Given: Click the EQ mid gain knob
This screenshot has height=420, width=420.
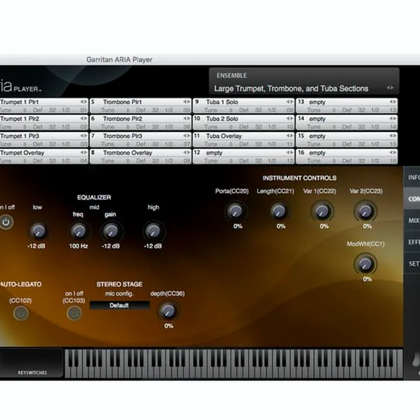Looking at the screenshot, I should tap(111, 231).
